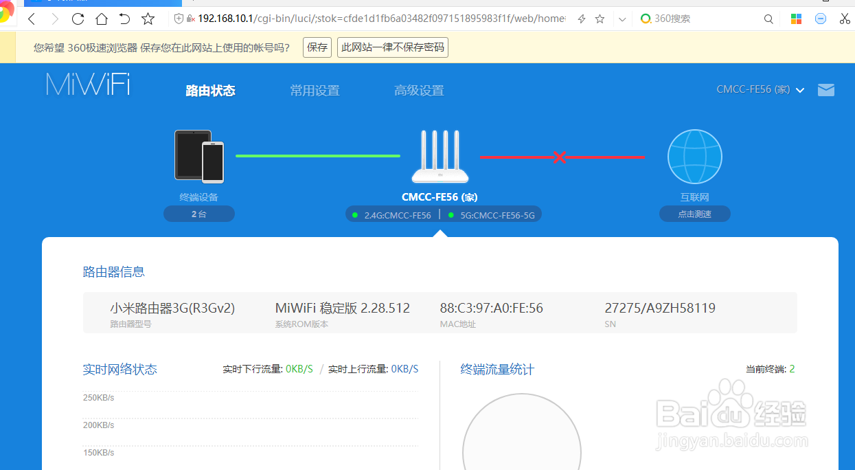Screen dimensions: 855x470
Task: Click the 终端流量统计 heading
Action: point(497,370)
